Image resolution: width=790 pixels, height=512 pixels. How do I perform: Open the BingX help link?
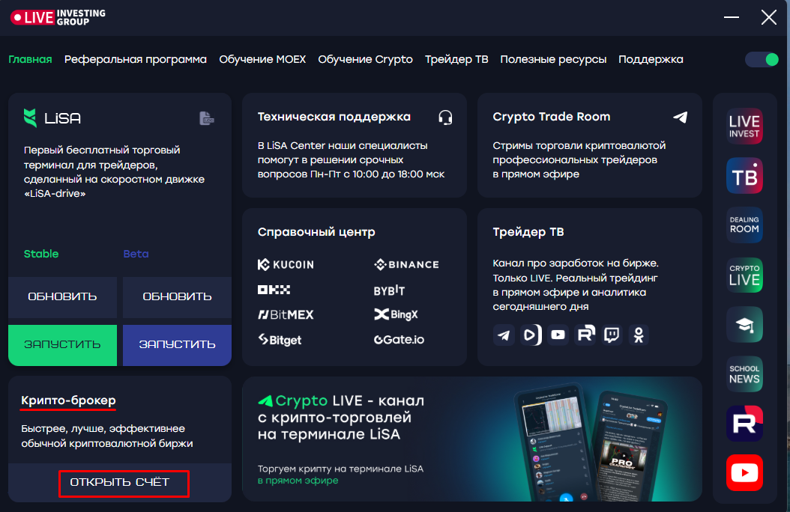tap(396, 315)
